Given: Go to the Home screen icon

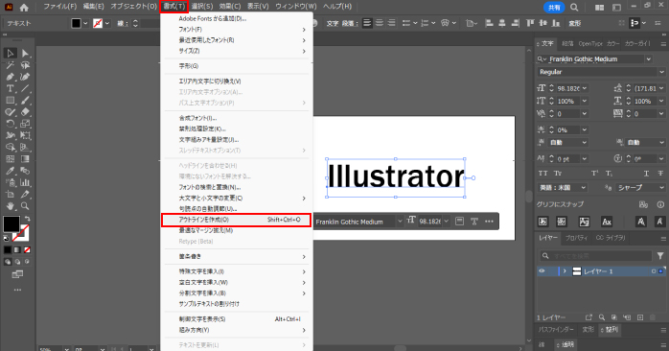Looking at the screenshot, I should click(x=24, y=7).
